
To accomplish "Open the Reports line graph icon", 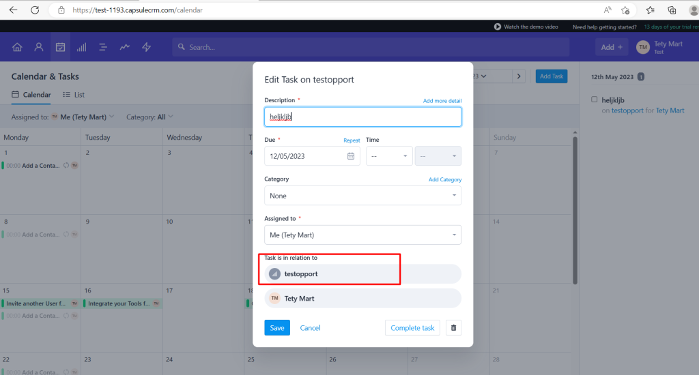I will 125,47.
